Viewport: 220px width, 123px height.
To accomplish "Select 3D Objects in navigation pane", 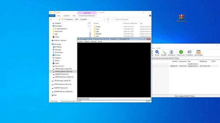I will (x=57, y=47).
